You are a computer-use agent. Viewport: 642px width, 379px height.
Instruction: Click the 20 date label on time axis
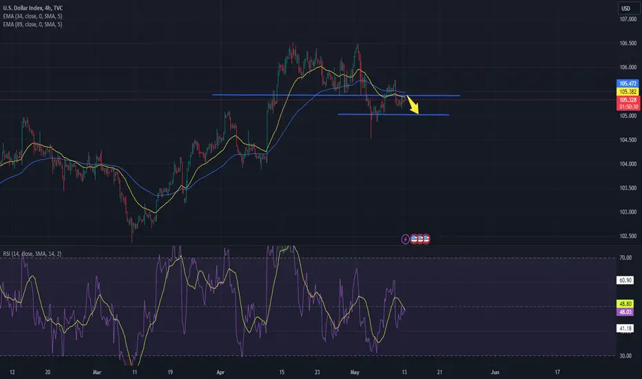tap(48, 372)
